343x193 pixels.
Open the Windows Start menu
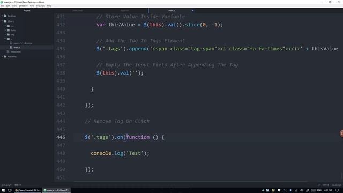(3, 190)
